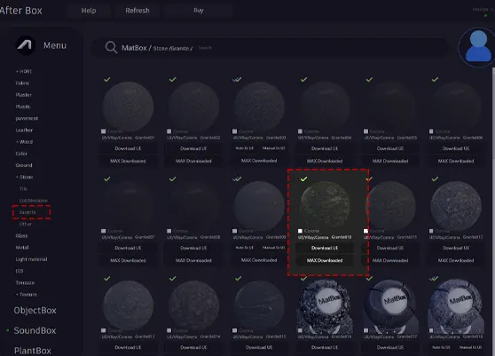Click the Buy menu item
The height and width of the screenshot is (356, 495).
(x=198, y=11)
